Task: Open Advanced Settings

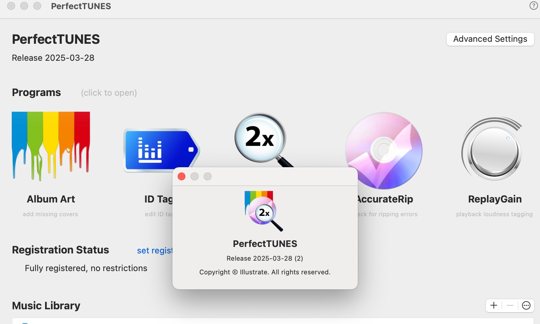Action: click(490, 39)
